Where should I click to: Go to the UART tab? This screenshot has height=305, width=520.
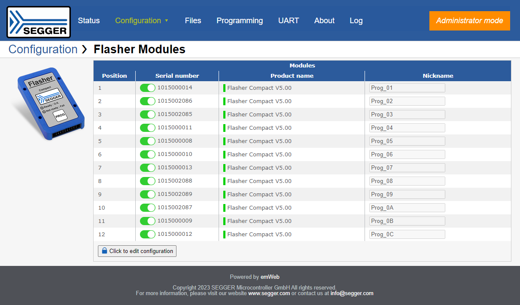[x=288, y=21]
